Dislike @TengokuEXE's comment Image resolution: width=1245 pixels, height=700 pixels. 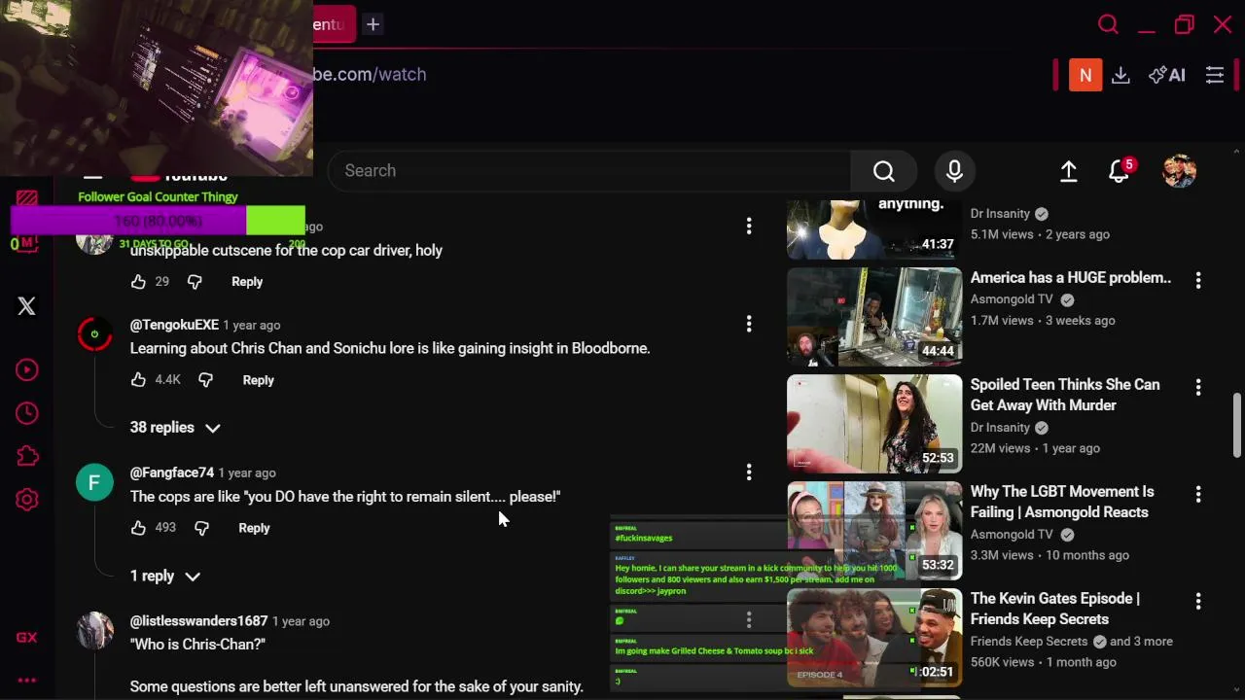click(205, 380)
